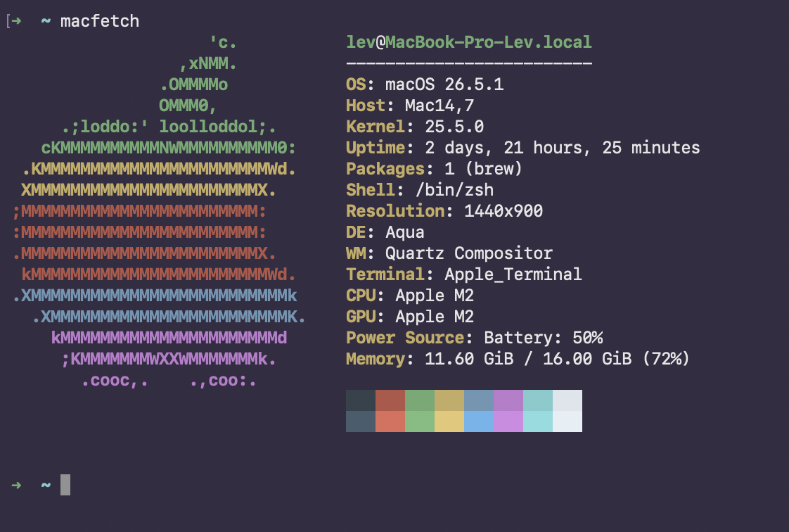
Task: Click the green arrow of the empty prompt
Action: point(16,485)
